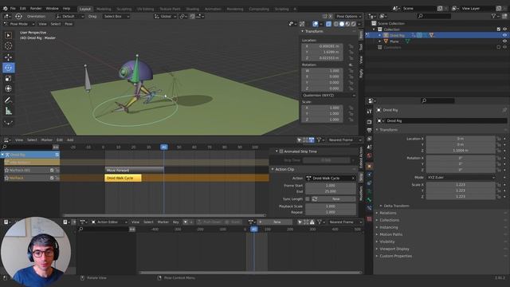The height and width of the screenshot is (287, 510).
Task: Switch to the Animation workspace tab
Action: point(213,9)
